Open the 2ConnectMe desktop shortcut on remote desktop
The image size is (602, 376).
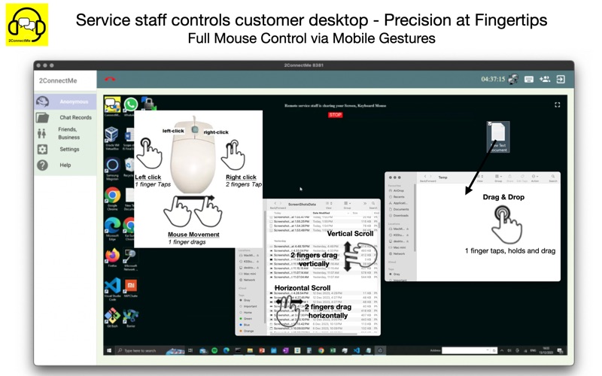tap(112, 106)
